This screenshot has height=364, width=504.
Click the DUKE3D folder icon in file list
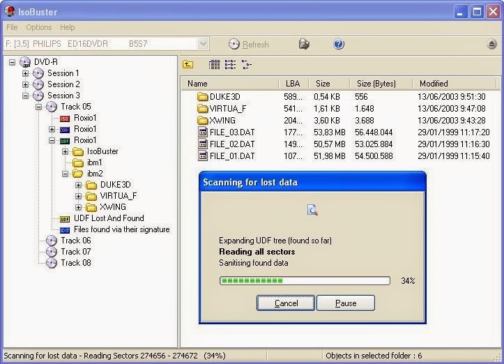[x=202, y=96]
